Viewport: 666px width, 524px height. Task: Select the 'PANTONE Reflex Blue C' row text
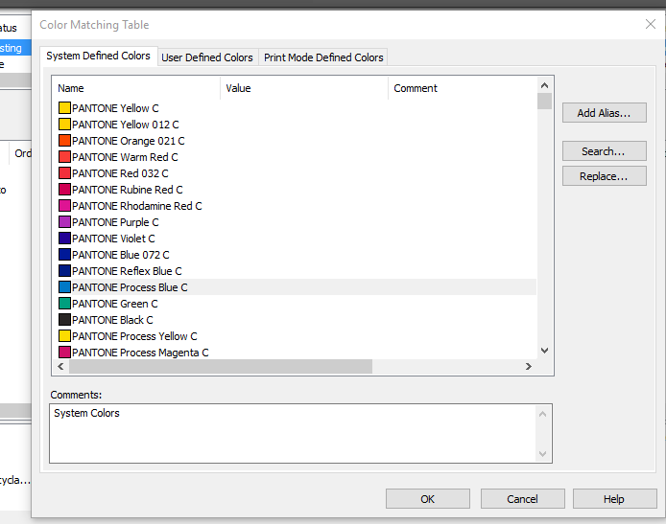(127, 271)
